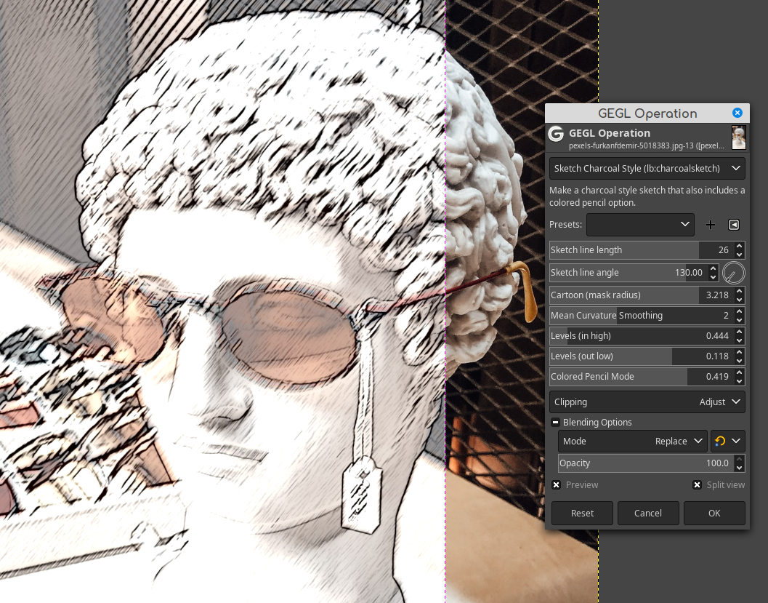Adjust the Cartoon (mask radius) slider

[x=641, y=295]
